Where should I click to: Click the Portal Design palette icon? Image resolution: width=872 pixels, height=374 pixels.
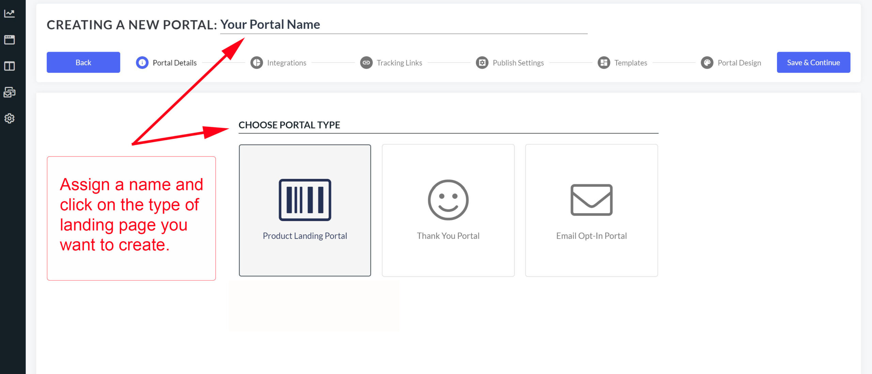[x=707, y=63]
